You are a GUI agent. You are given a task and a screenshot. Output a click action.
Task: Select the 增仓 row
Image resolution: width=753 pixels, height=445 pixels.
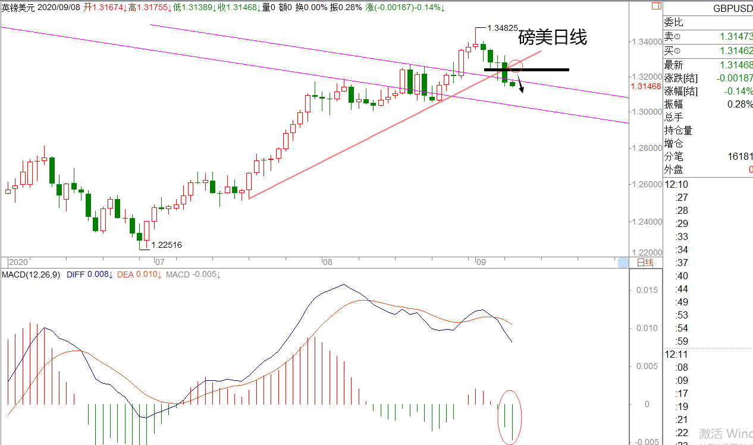(x=708, y=144)
